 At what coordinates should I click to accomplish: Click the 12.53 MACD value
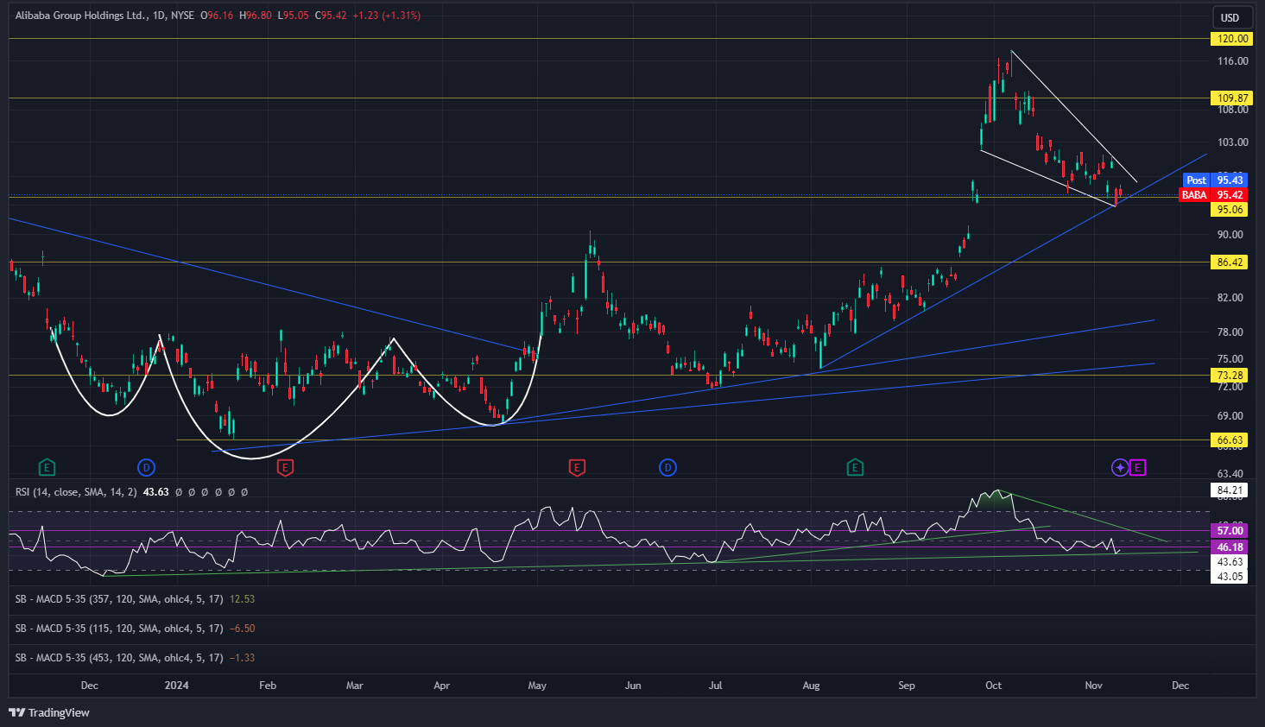pyautogui.click(x=242, y=599)
